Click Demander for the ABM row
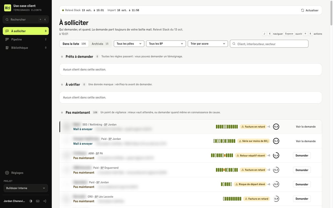Screen dimensions: 333x208 click(302, 155)
